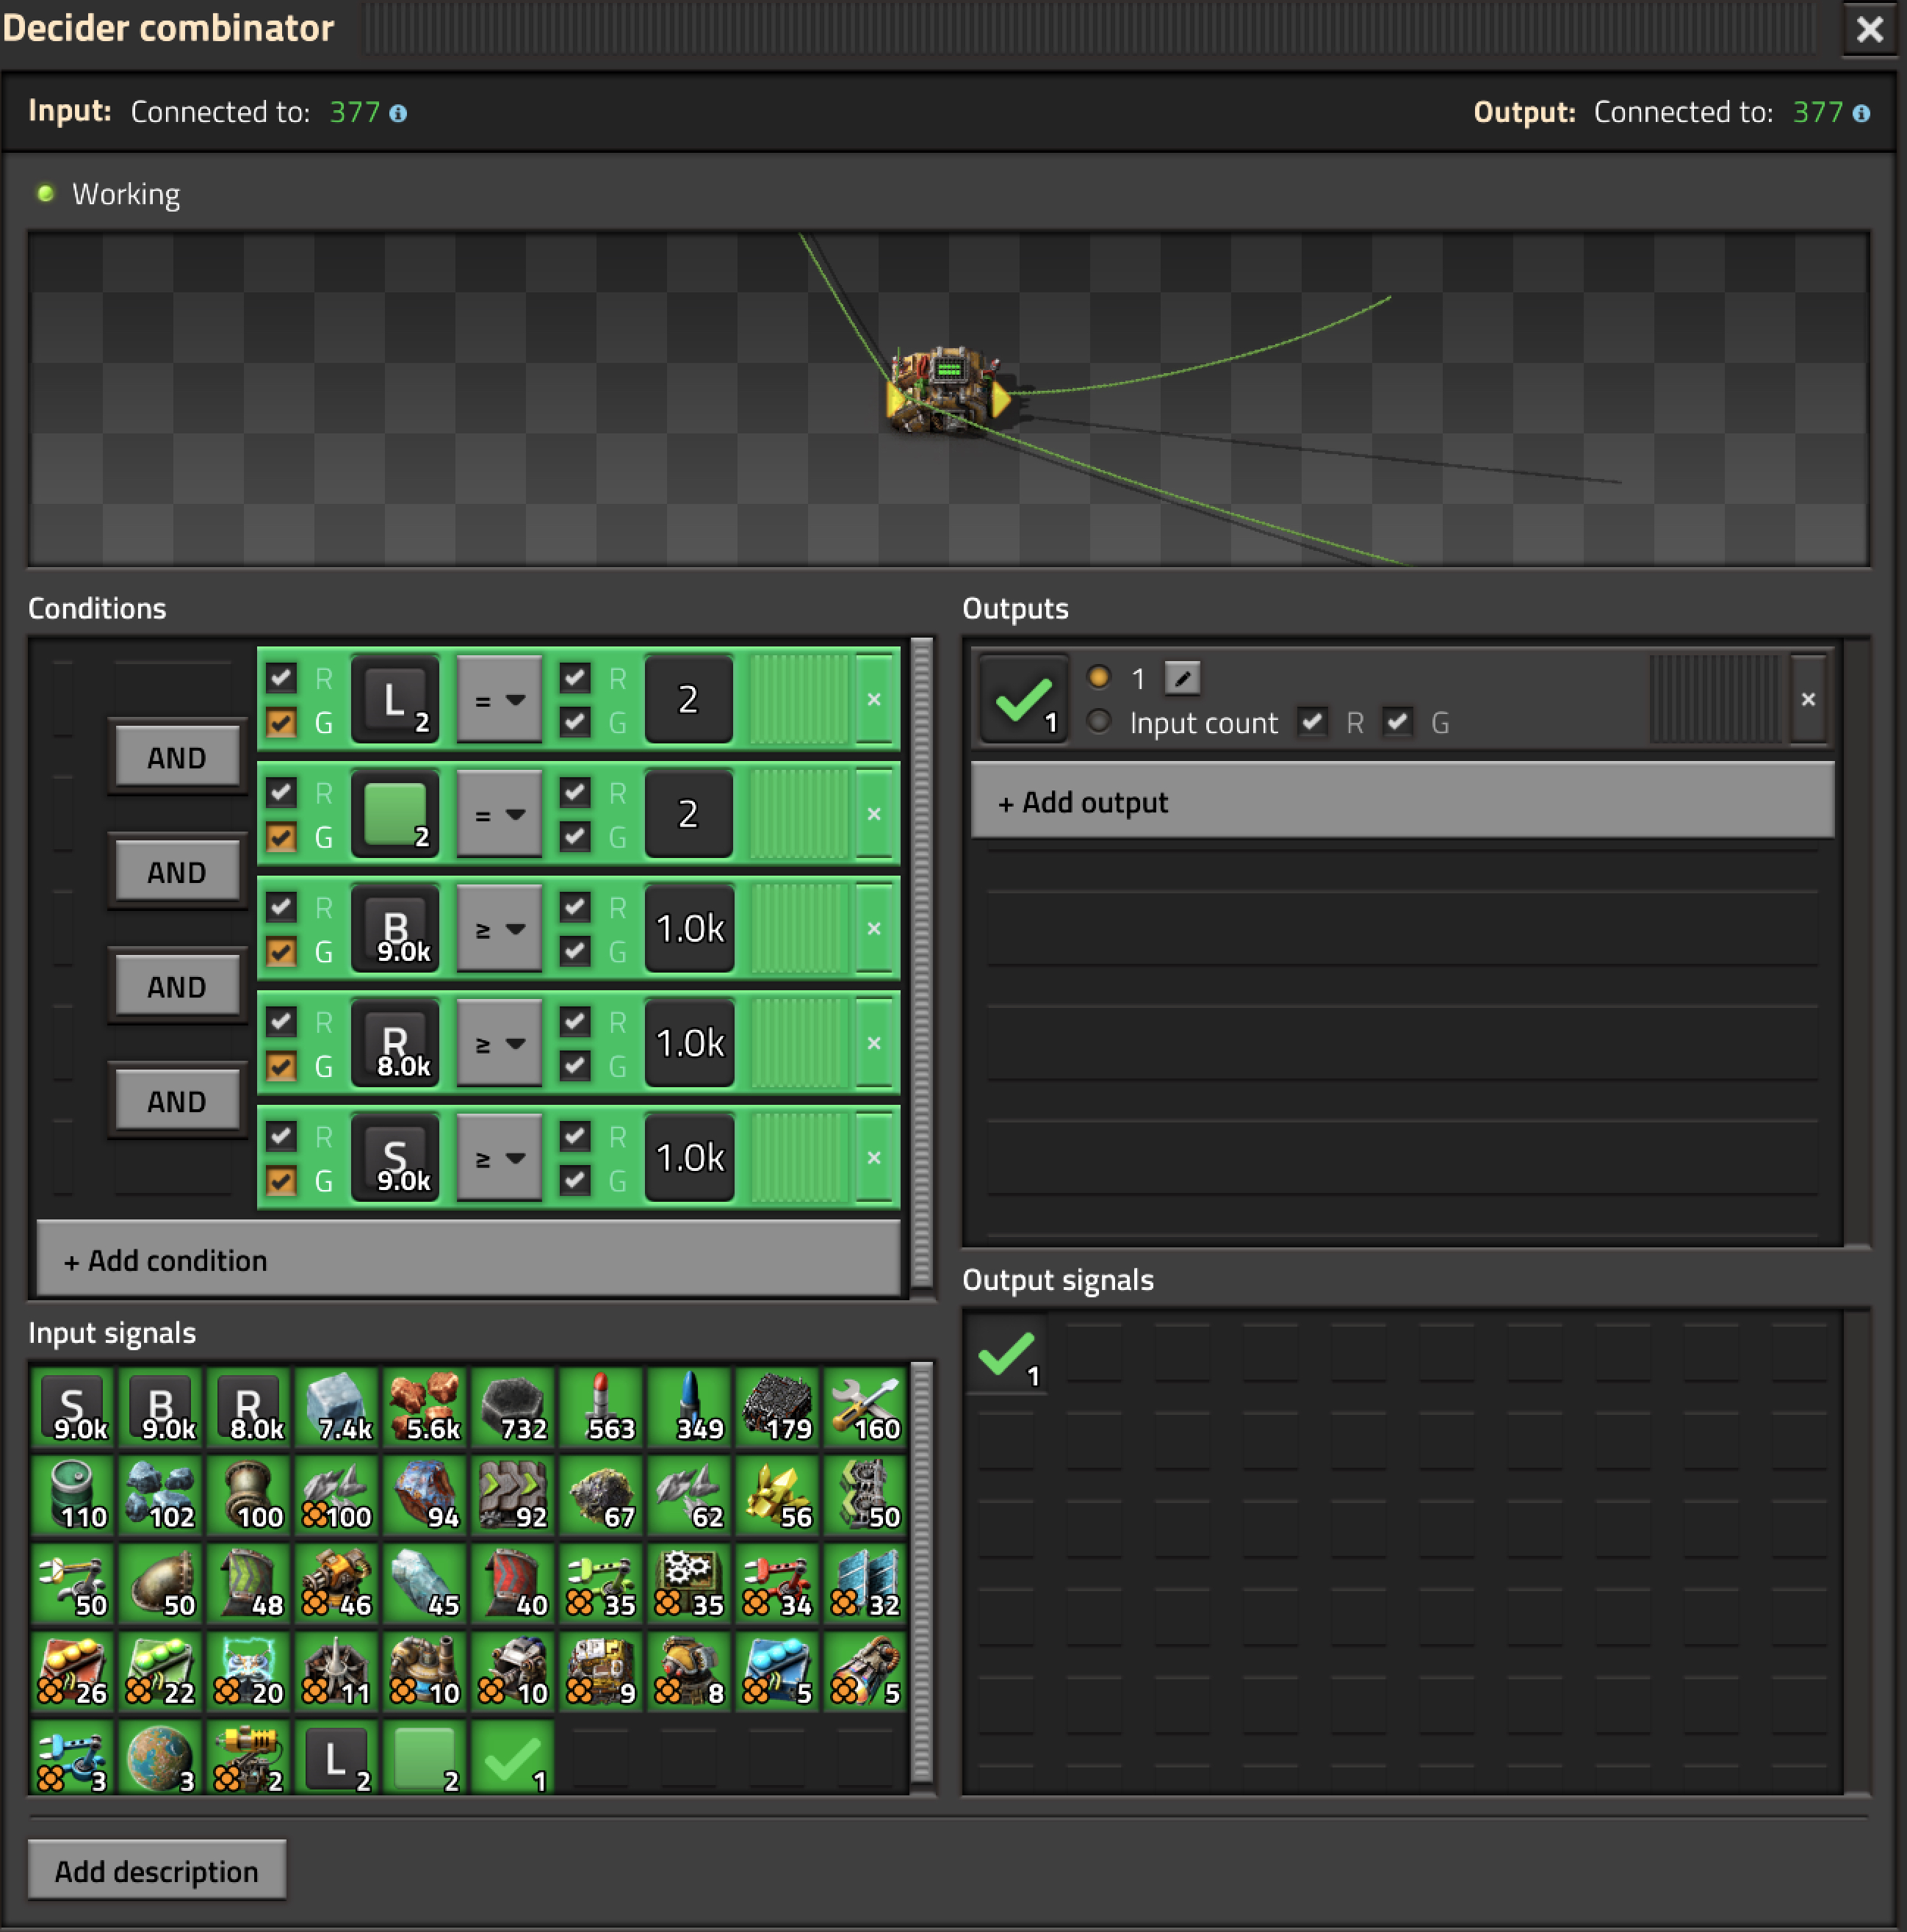
Task: Toggle green wire for green signal second condition
Action: pos(282,836)
